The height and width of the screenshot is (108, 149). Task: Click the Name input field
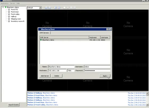pos(61,67)
